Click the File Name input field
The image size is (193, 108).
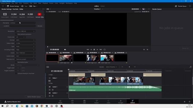click(x=23, y=23)
